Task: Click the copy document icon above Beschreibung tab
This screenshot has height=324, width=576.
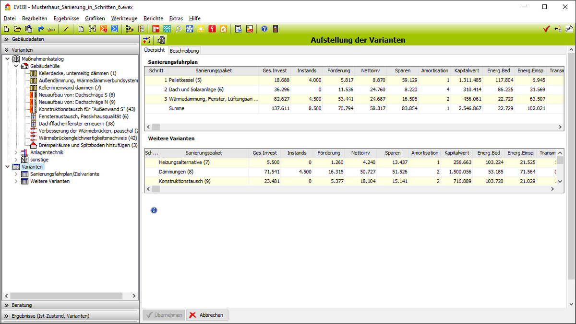Action: pyautogui.click(x=161, y=40)
